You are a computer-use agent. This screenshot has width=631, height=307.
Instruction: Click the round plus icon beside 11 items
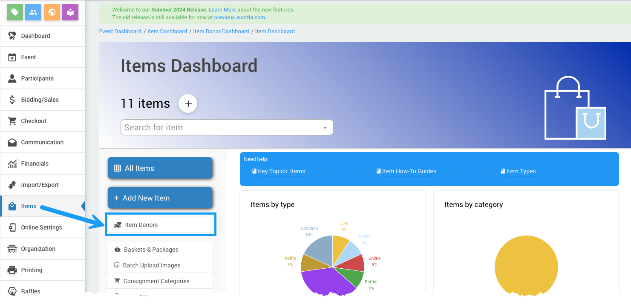(x=188, y=103)
